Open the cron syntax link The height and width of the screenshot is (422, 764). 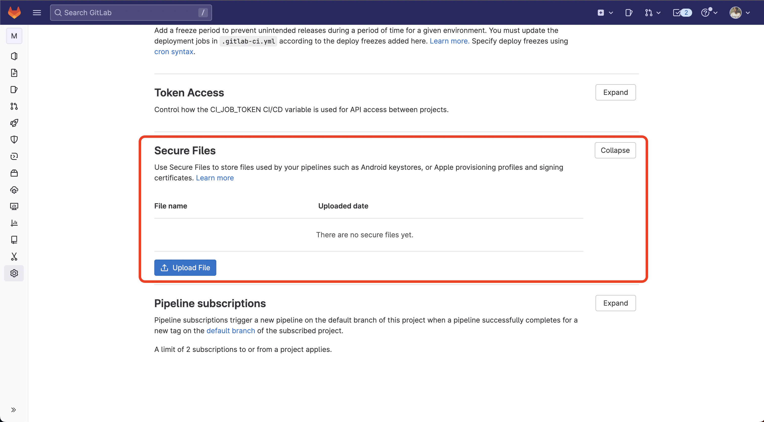click(x=174, y=52)
